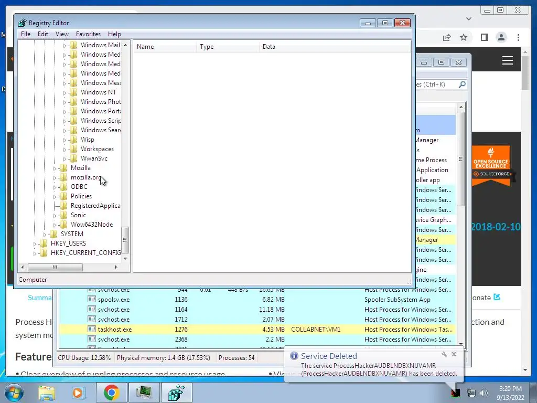Open Service Deleted notification options wrench

click(x=444, y=354)
